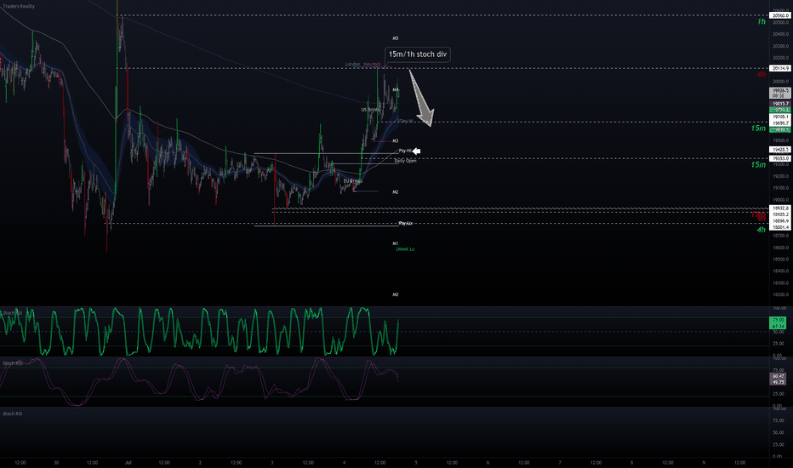Click date '3' on the time axis
Viewport: 793px width, 468px height.
(272, 462)
